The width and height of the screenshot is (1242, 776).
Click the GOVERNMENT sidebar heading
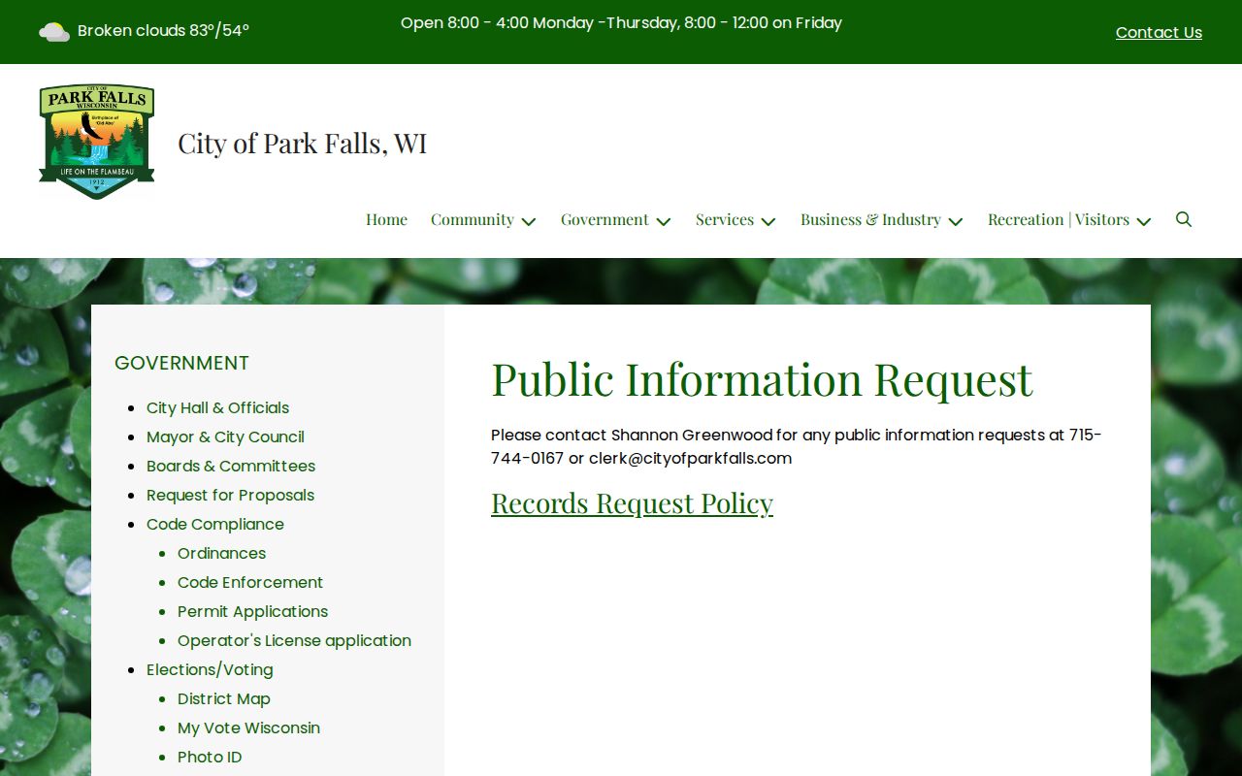click(181, 363)
